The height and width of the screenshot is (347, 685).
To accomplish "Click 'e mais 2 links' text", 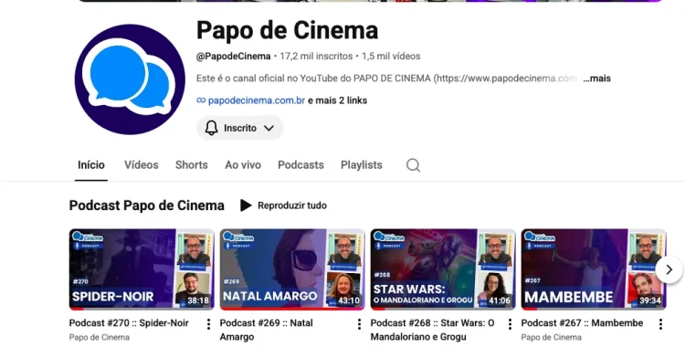I will click(x=337, y=100).
